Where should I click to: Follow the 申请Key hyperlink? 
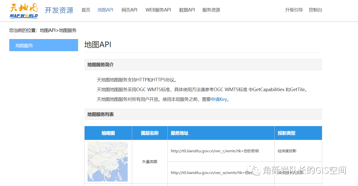click(x=219, y=99)
